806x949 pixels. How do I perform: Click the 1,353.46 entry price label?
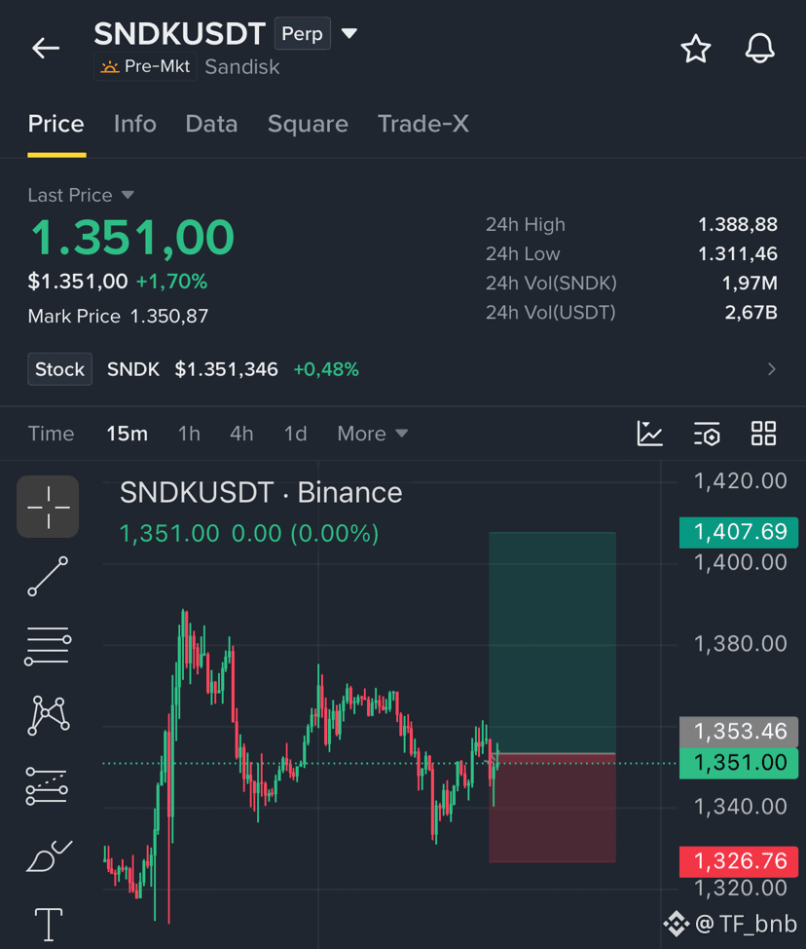(739, 732)
